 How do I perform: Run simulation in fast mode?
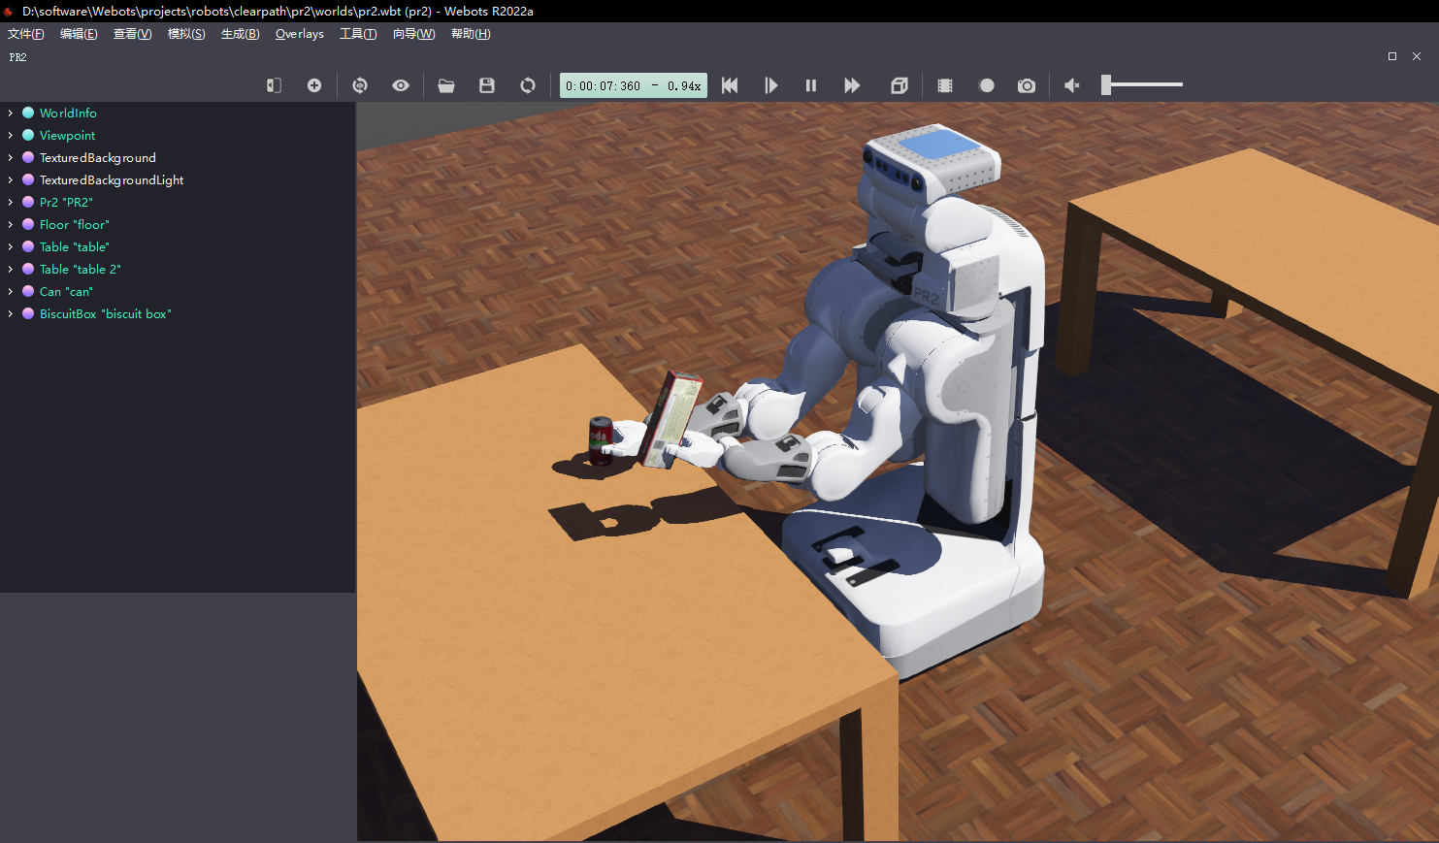point(852,85)
